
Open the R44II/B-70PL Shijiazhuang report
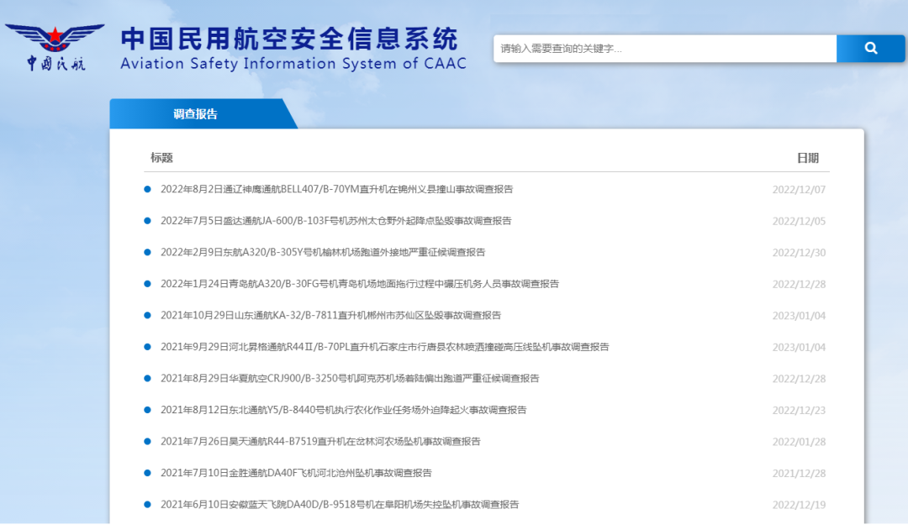point(384,347)
